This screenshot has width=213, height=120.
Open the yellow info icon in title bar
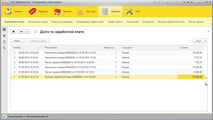(x=197, y=2)
